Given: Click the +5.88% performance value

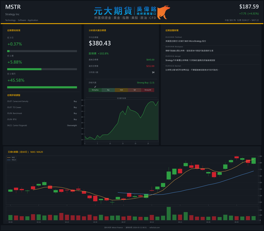Looking at the screenshot, I should coord(15,62).
